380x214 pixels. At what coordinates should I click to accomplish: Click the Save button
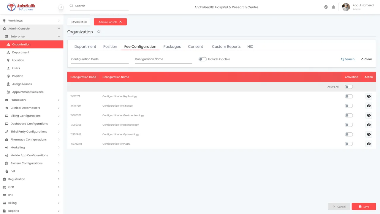tap(364, 207)
